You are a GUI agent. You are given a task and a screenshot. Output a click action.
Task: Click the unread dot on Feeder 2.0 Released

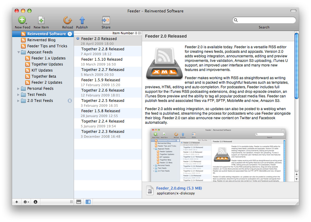(x=78, y=39)
